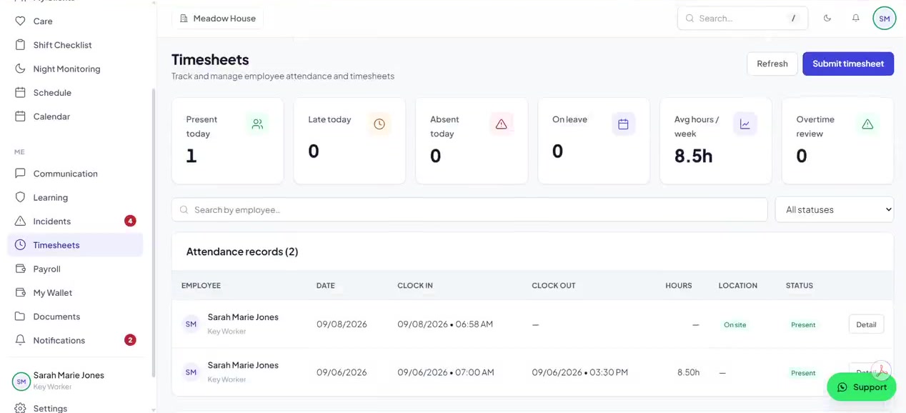Open Sarah Marie Jones profile in sidebar footer
This screenshot has height=413, width=906.
point(75,381)
